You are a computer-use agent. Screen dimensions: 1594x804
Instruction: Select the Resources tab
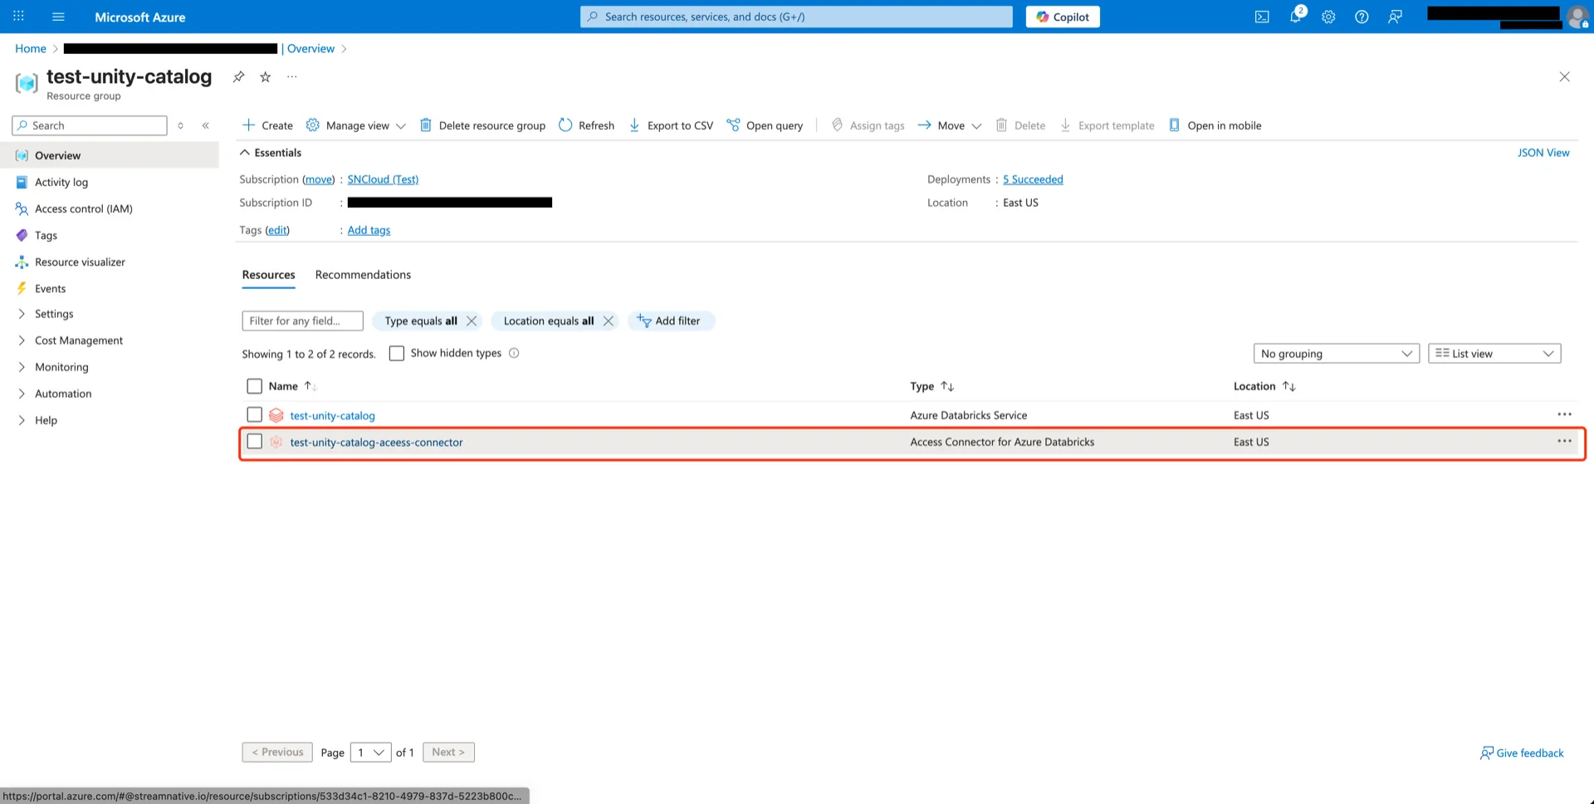(268, 275)
